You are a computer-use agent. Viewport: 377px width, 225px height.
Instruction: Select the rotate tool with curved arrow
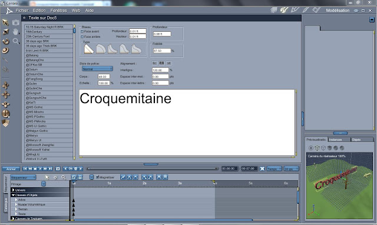point(5,41)
